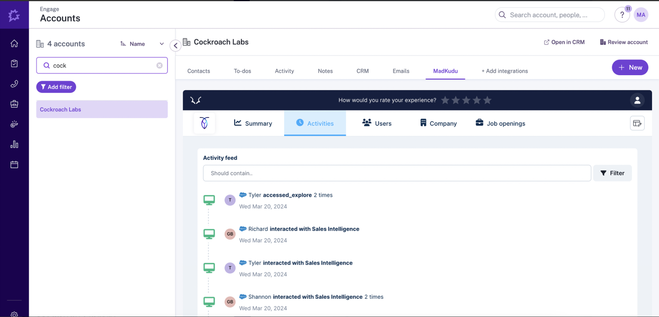
Task: Open the tasks clipboard icon in sidebar
Action: pyautogui.click(x=14, y=64)
